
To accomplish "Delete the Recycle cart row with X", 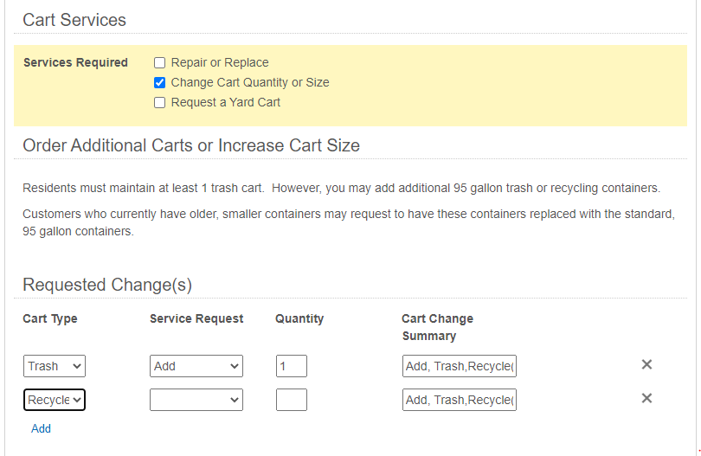I will [x=646, y=398].
